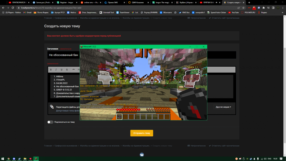Viewport: 286px width, 161px height.
Task: Switch to the 'QIWI Кошелек' tab
Action: tap(138, 3)
